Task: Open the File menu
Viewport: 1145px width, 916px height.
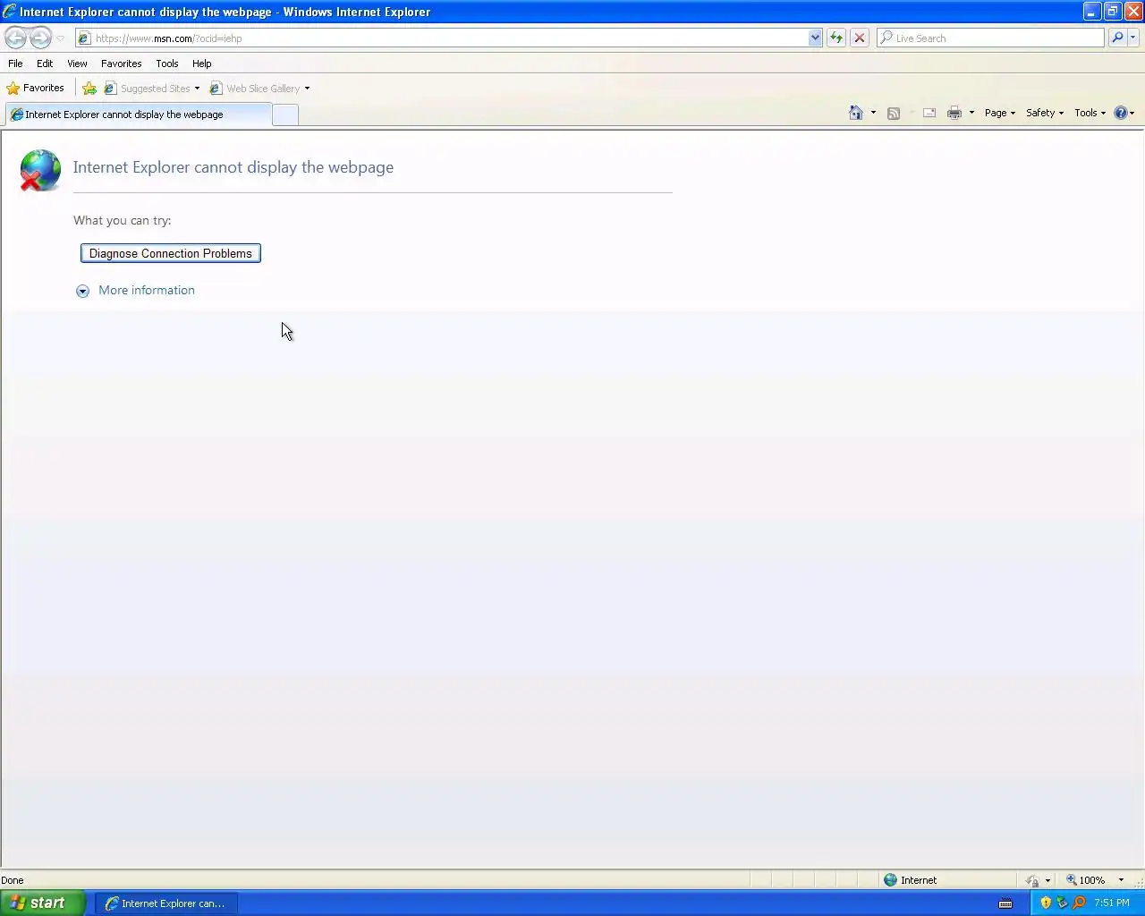Action: (x=15, y=64)
